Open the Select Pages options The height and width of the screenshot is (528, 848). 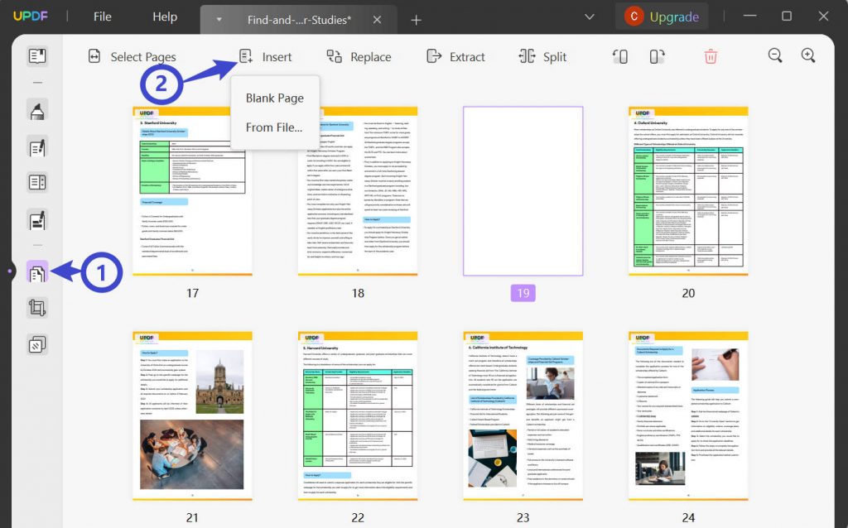pos(132,56)
